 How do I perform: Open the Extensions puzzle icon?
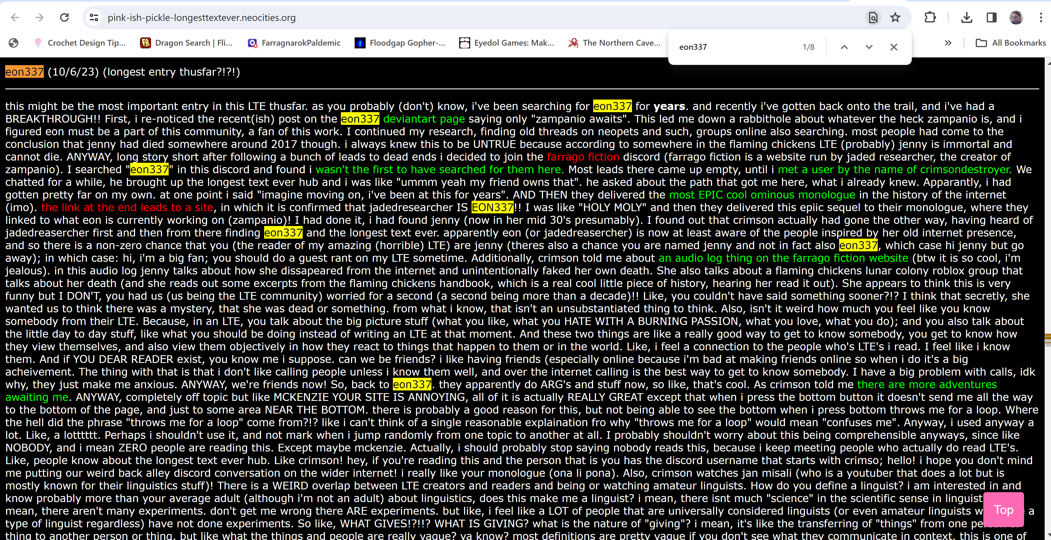point(930,18)
